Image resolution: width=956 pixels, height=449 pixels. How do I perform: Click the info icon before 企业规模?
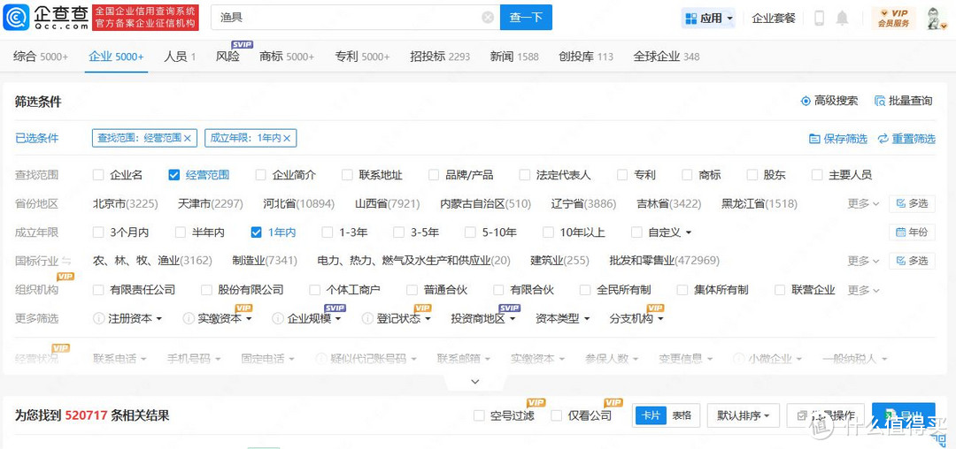tap(277, 318)
